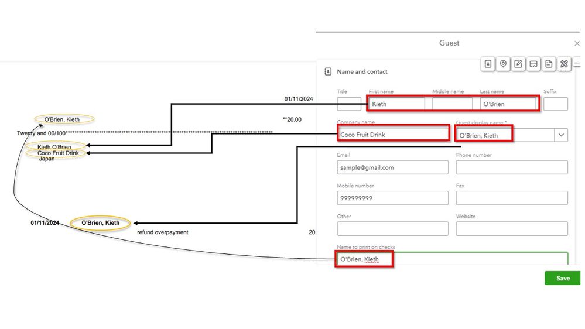Select the Last name field

coord(508,104)
